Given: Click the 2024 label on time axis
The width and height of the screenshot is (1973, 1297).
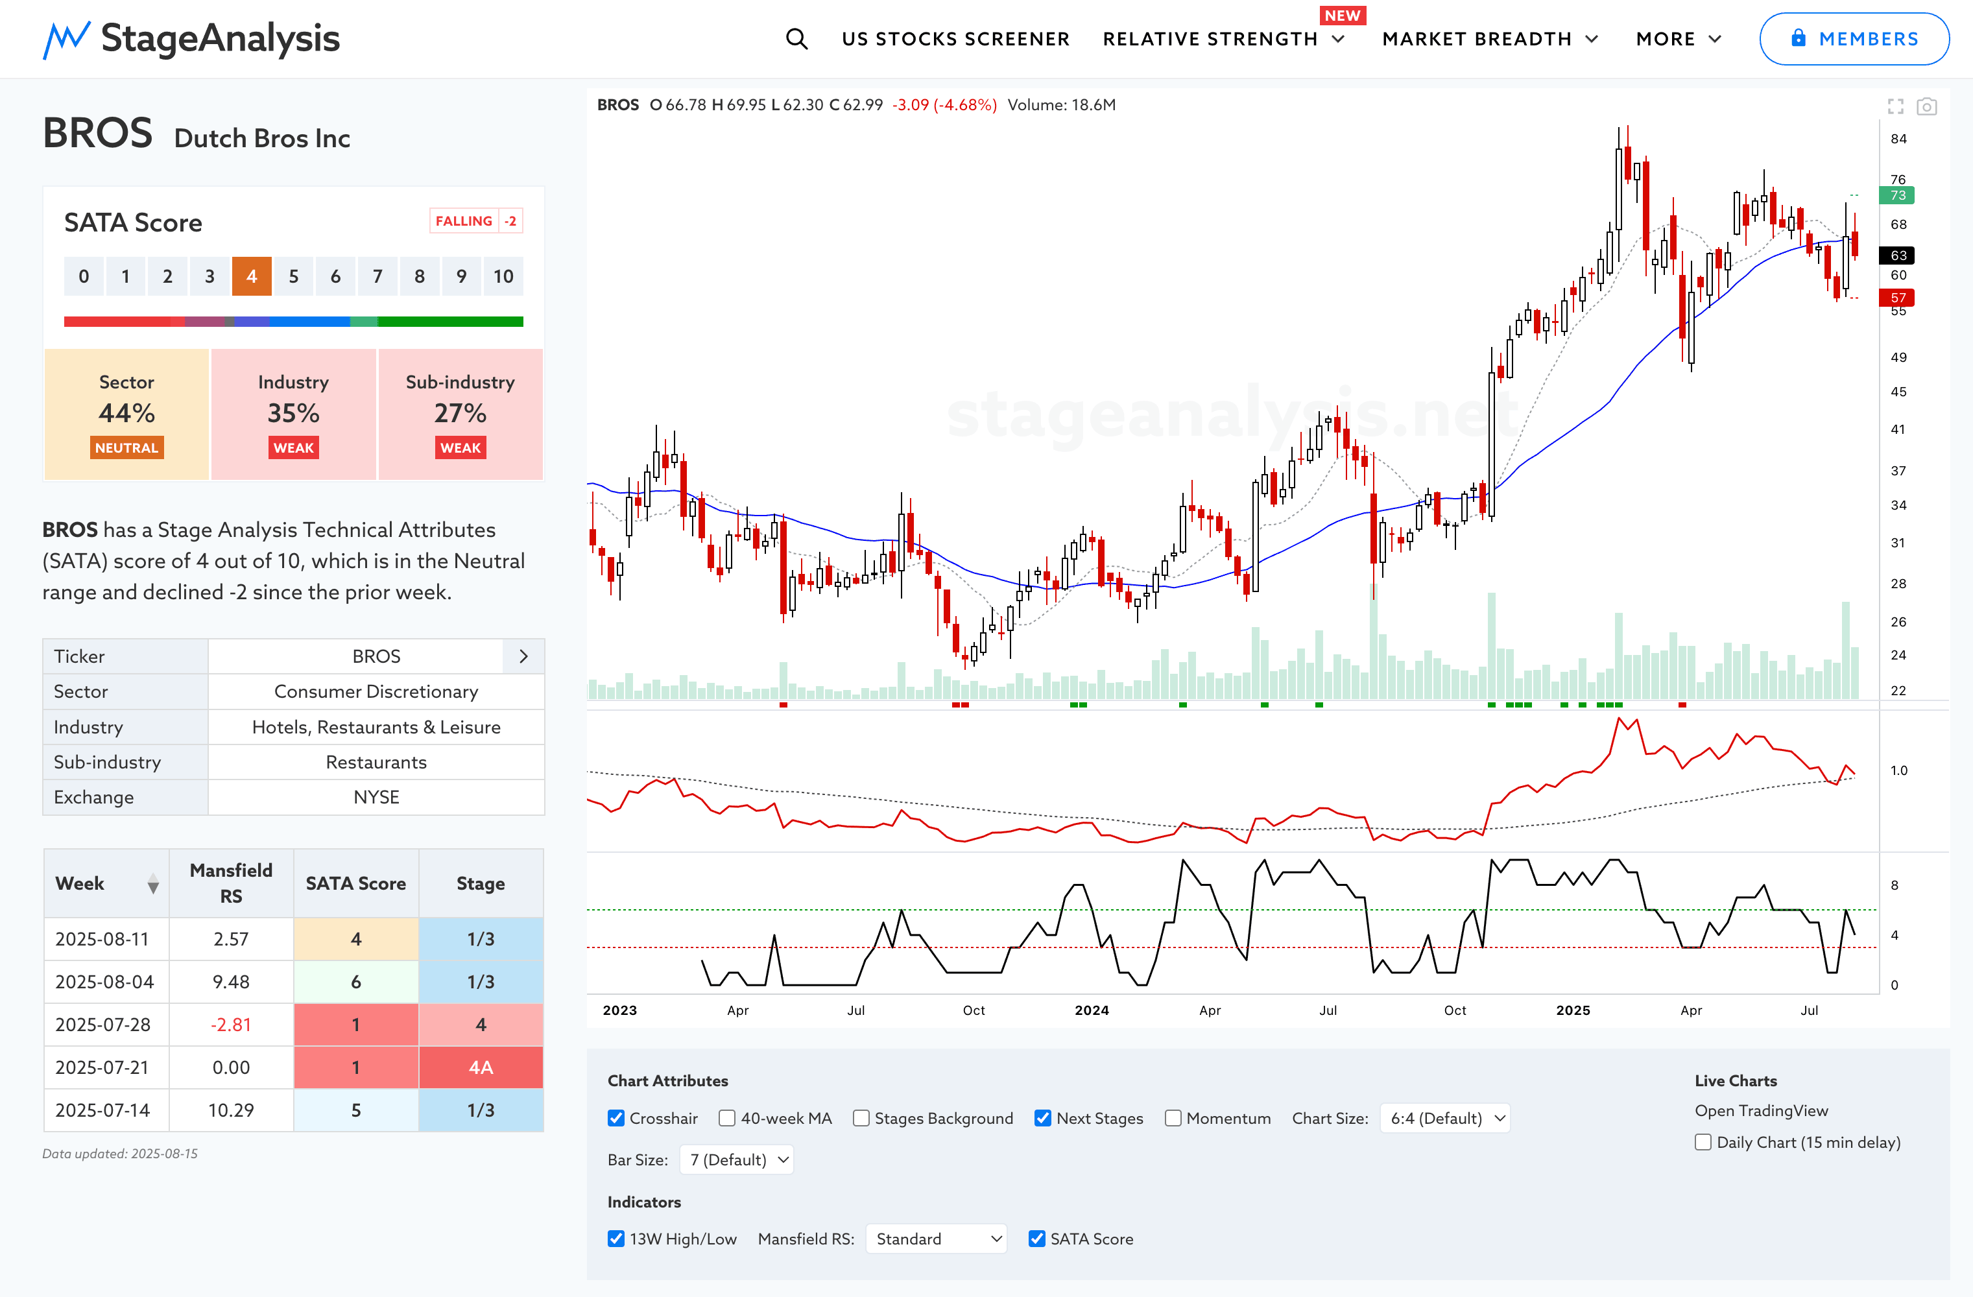Looking at the screenshot, I should coord(1092,1010).
